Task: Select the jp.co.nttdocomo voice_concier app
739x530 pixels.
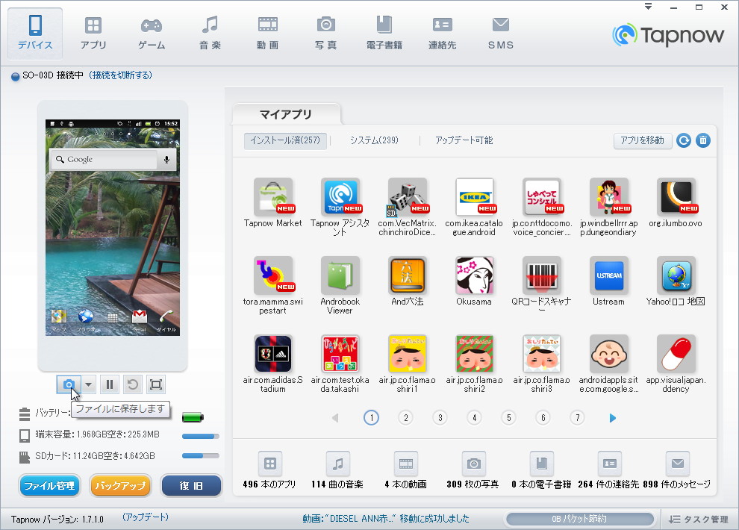Action: [x=541, y=197]
